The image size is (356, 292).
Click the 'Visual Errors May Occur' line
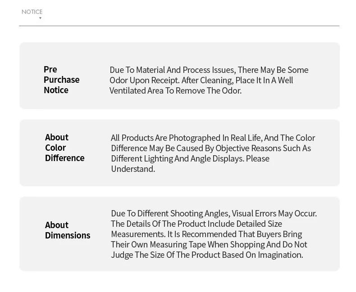(214, 213)
